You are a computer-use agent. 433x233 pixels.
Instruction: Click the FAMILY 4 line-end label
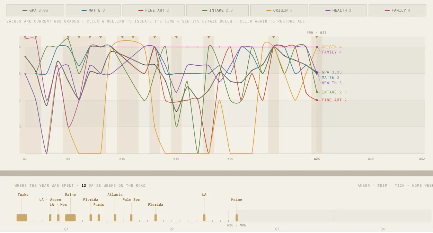[332, 52]
